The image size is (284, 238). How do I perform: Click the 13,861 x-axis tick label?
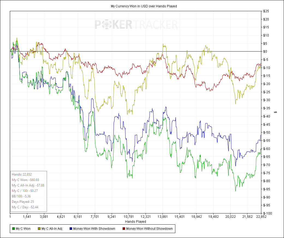click(162, 217)
